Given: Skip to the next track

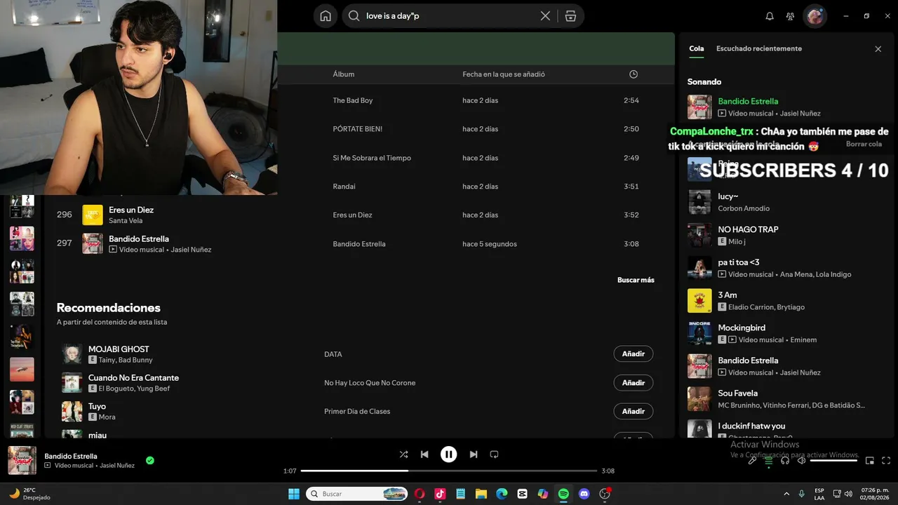Looking at the screenshot, I should (474, 454).
